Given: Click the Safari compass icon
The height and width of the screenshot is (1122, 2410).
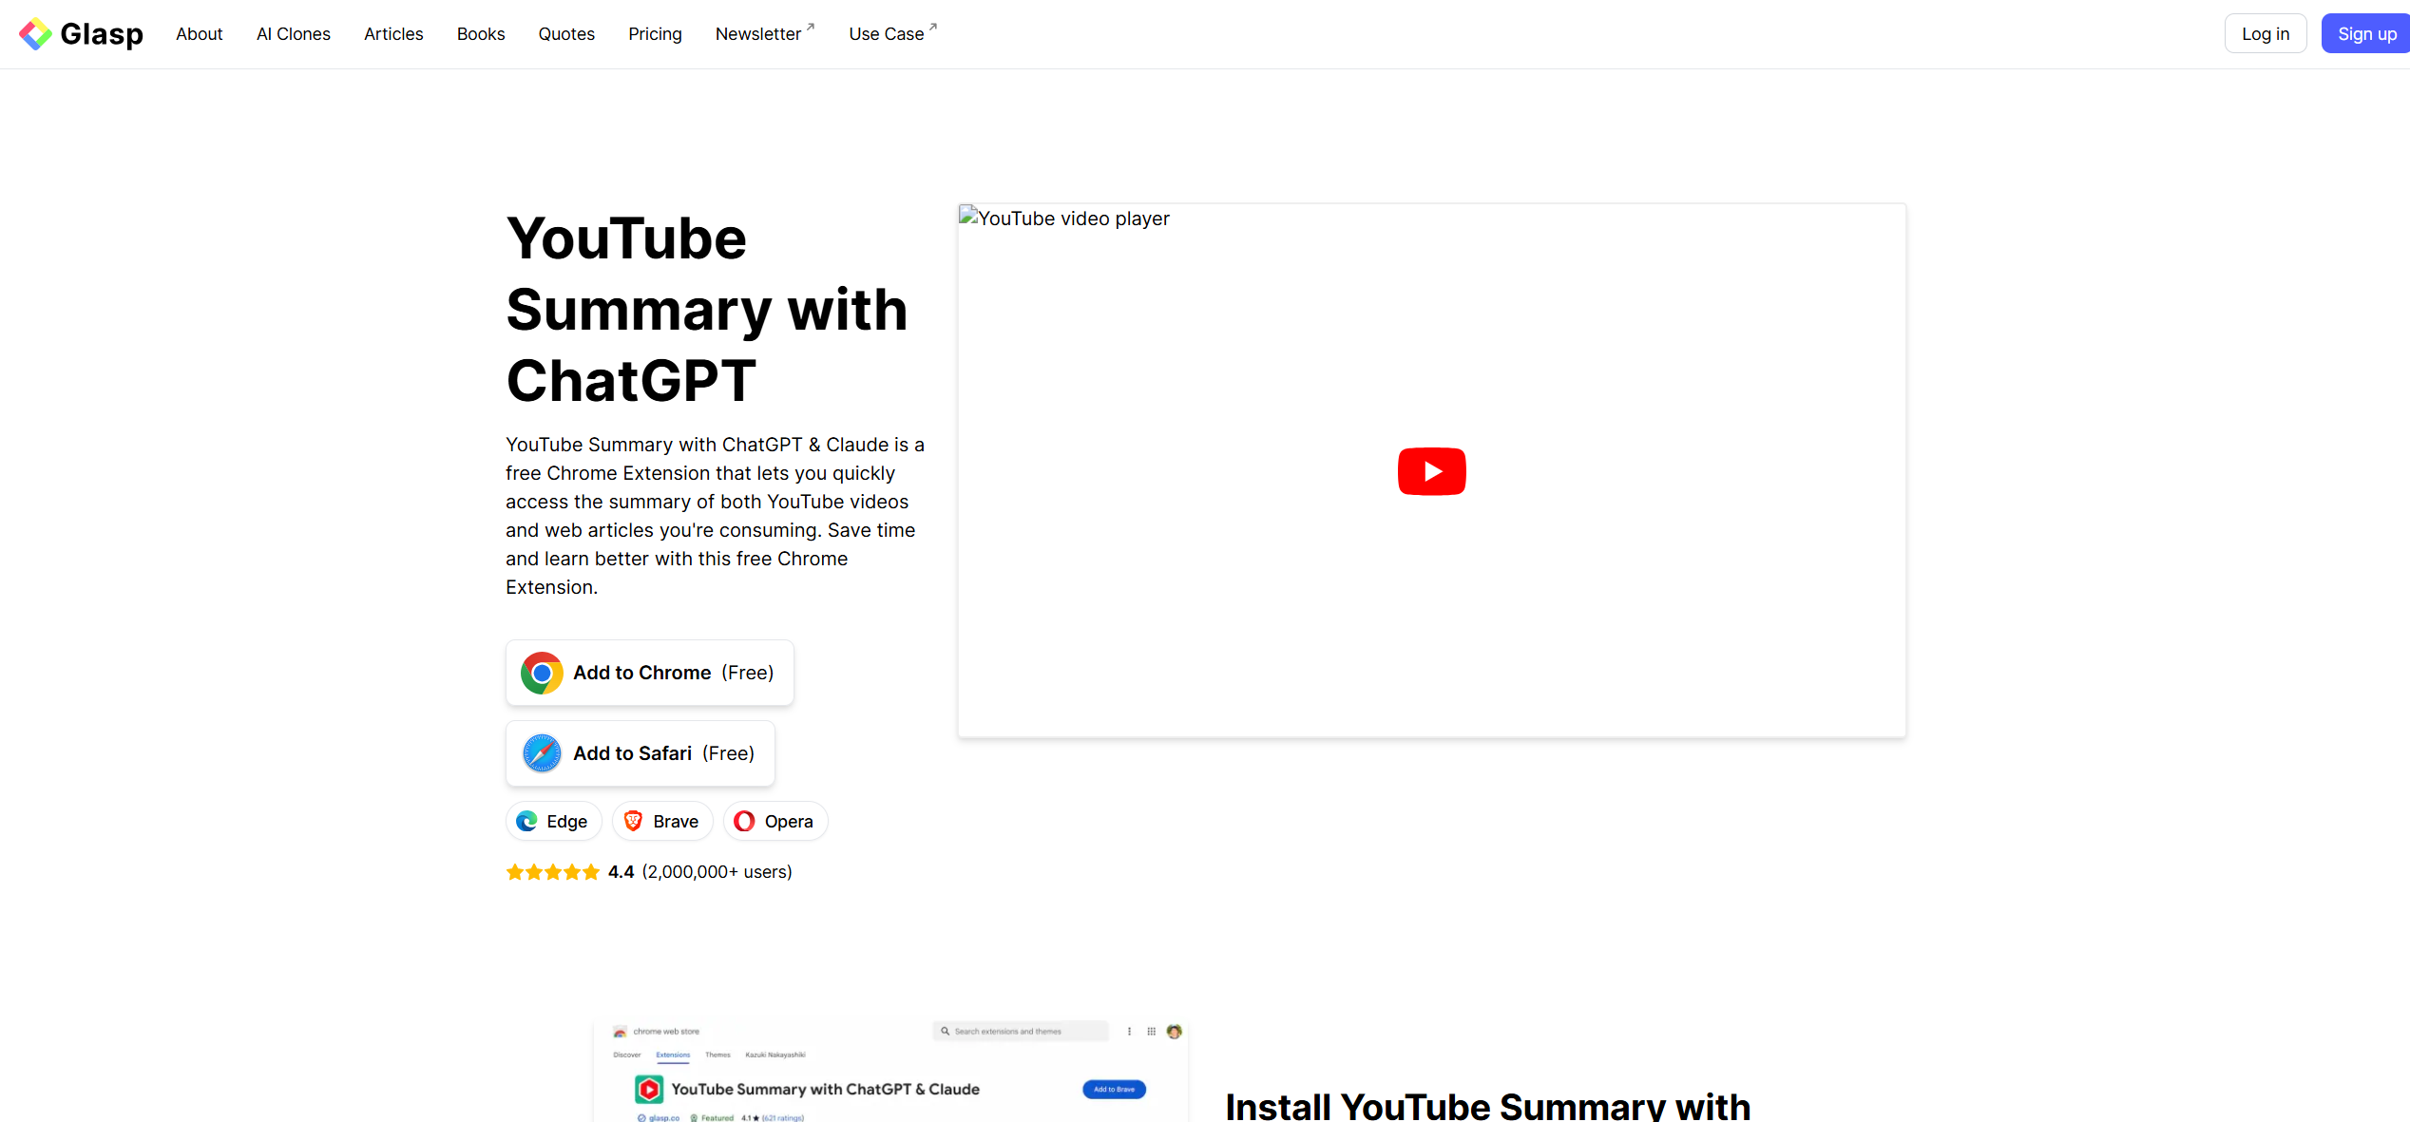Looking at the screenshot, I should click(542, 753).
